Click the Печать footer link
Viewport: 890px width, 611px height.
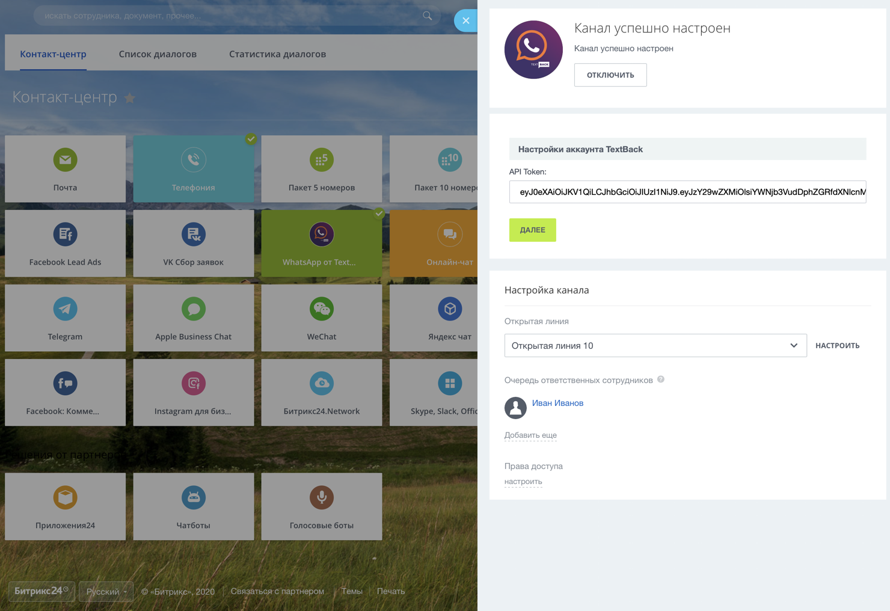tap(391, 592)
